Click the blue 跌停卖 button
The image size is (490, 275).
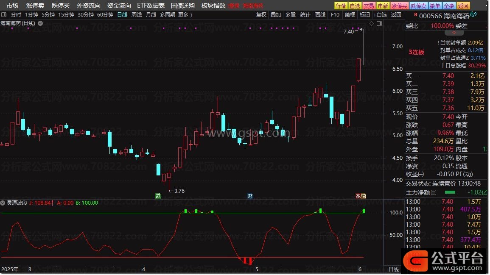pyautogui.click(x=418, y=6)
